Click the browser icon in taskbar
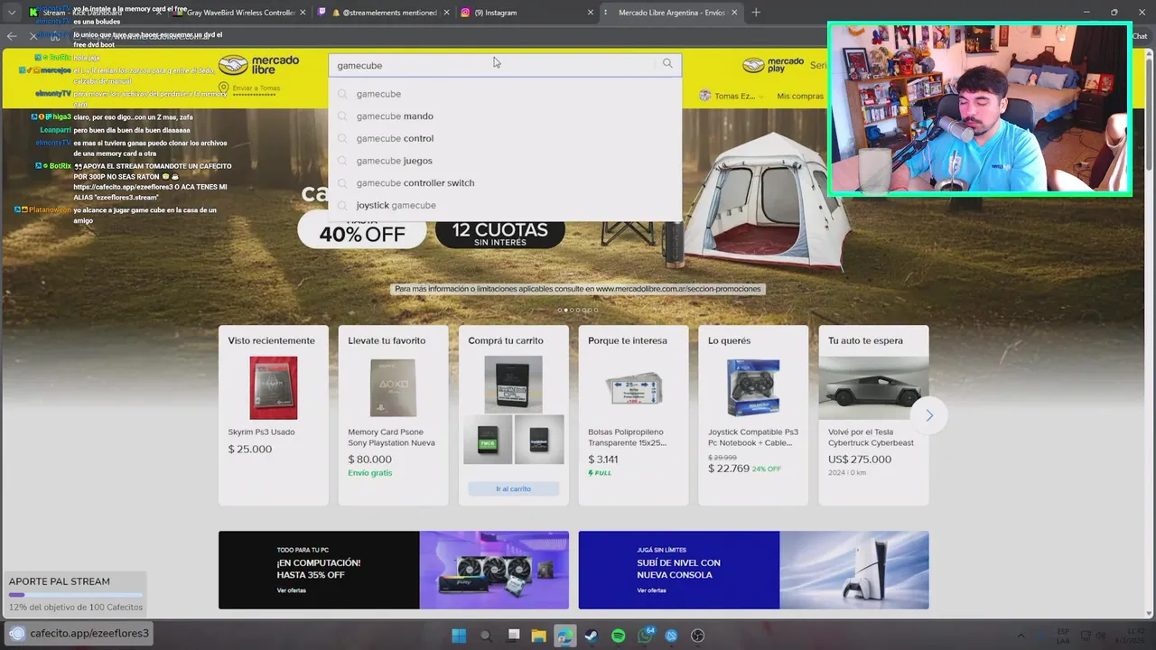 564,636
